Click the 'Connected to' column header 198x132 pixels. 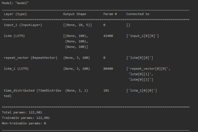coord(138,14)
